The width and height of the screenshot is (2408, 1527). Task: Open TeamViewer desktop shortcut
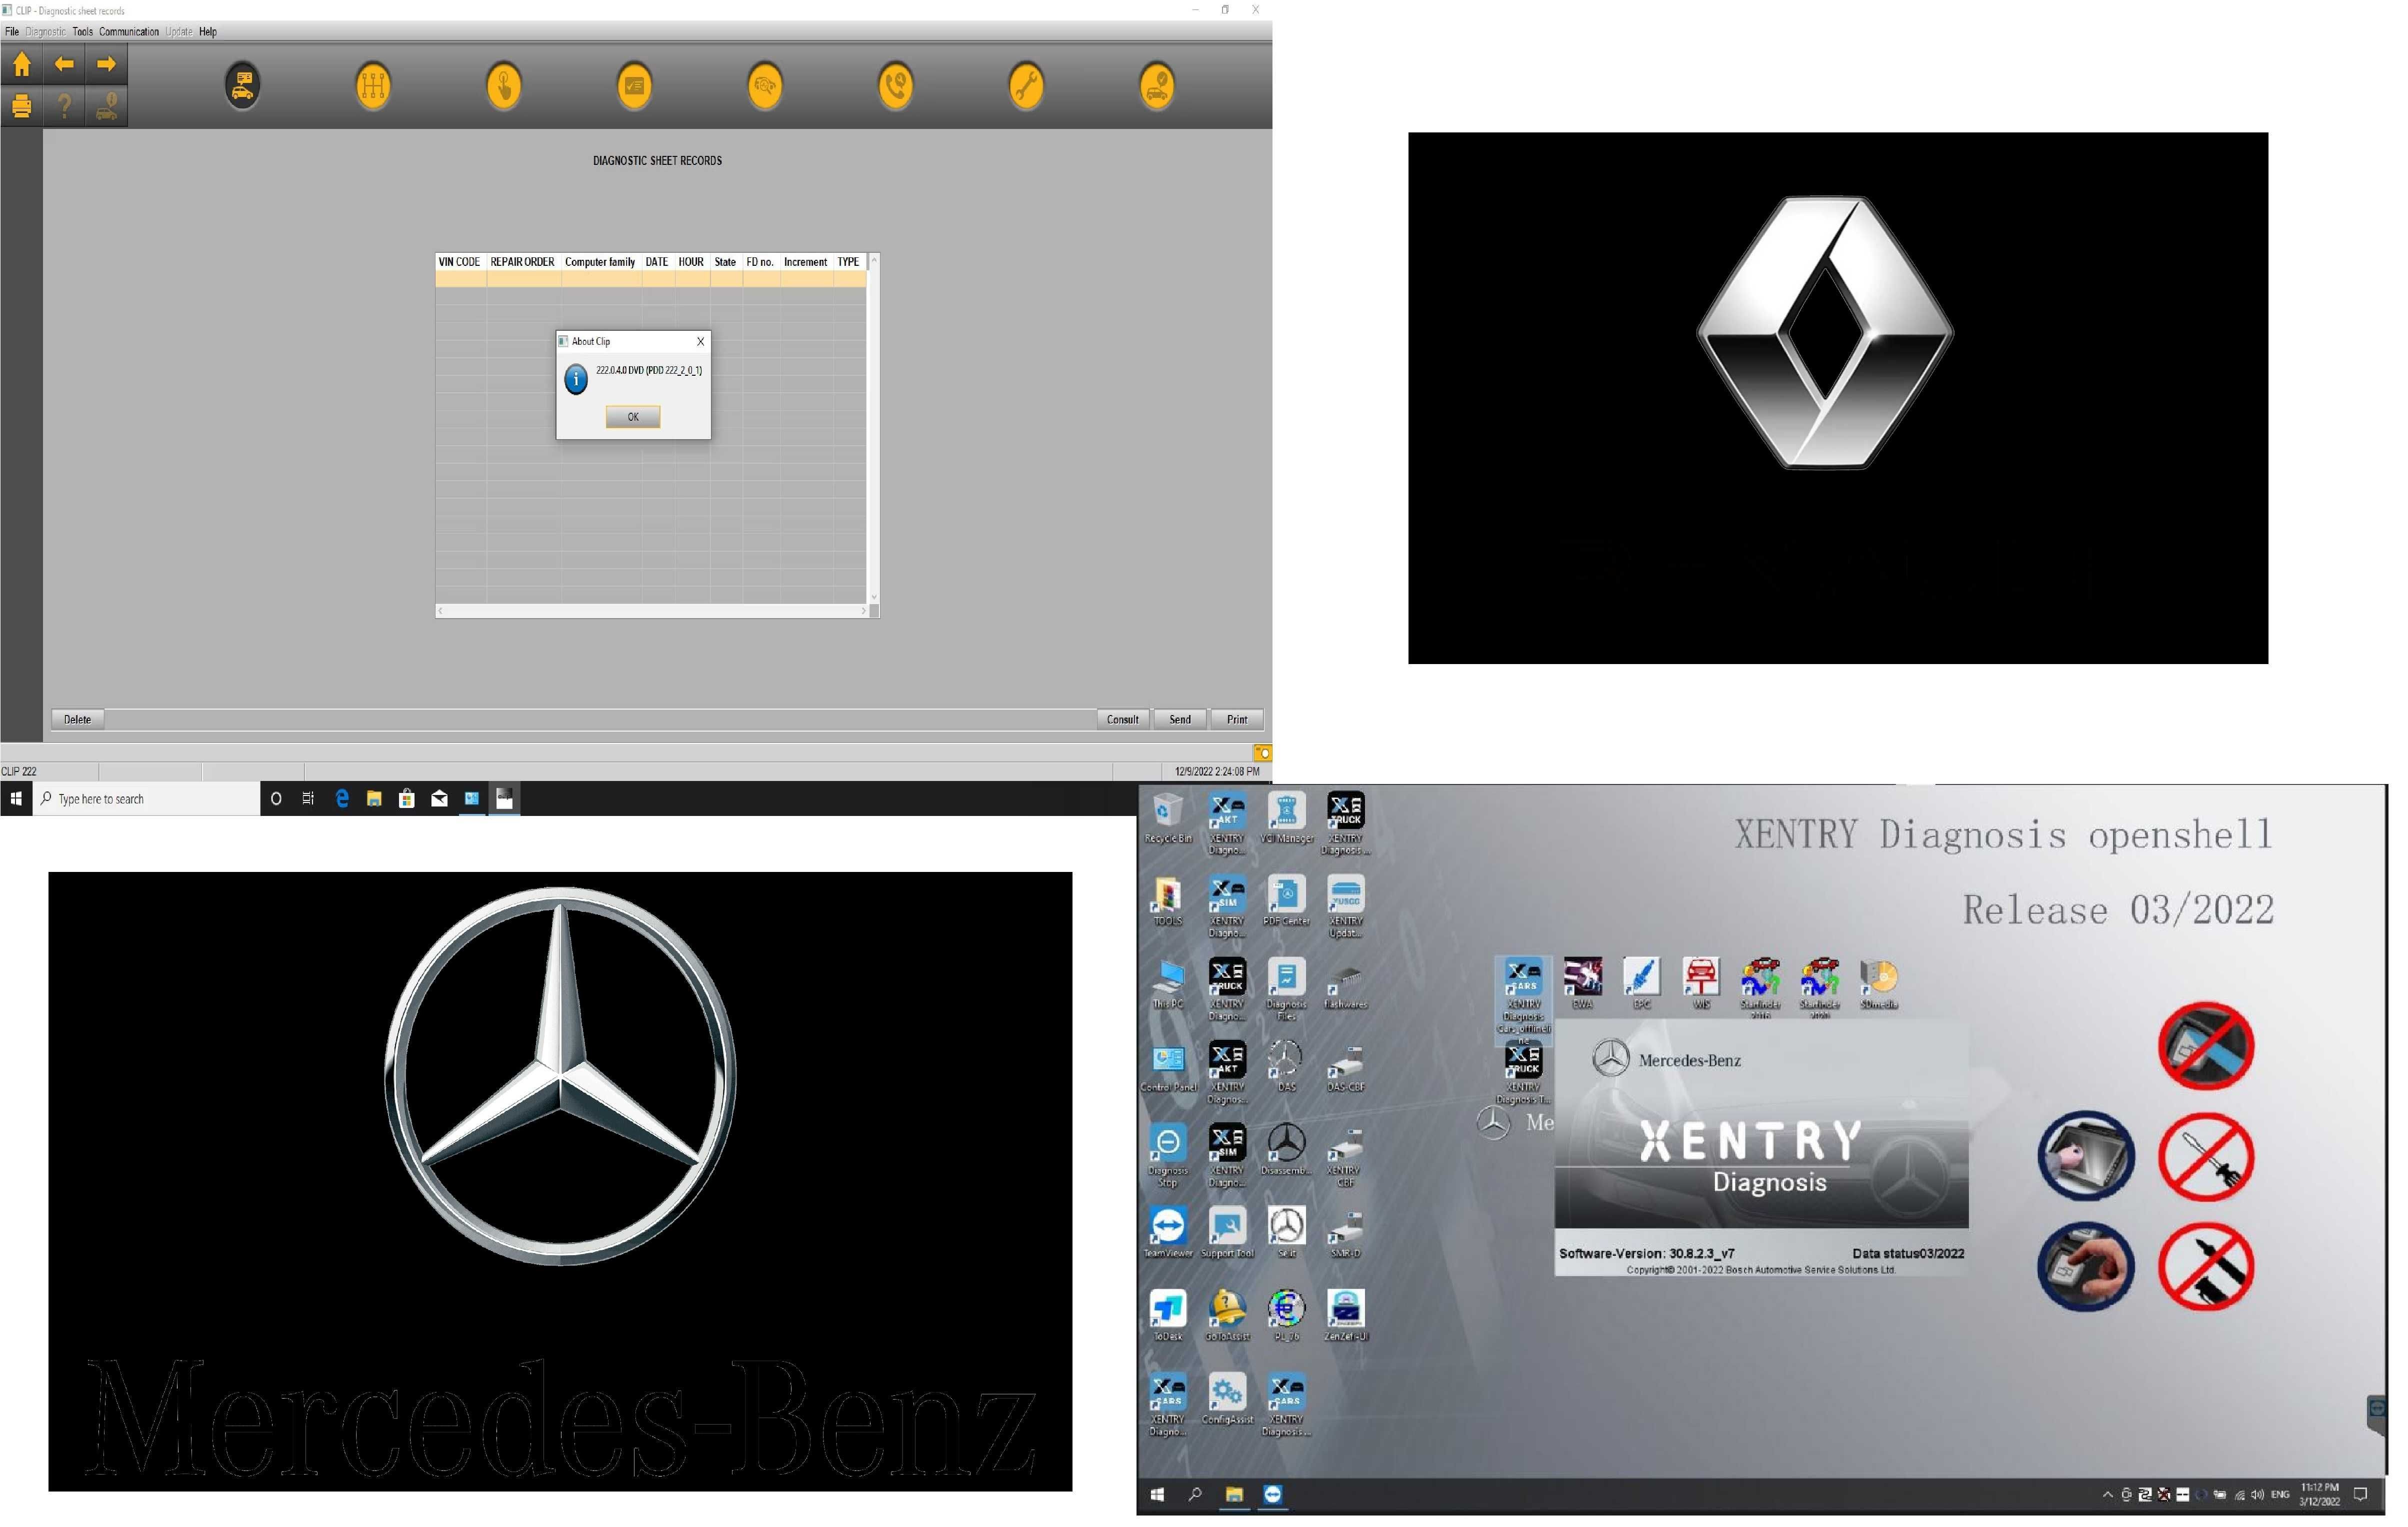[x=1168, y=1233]
